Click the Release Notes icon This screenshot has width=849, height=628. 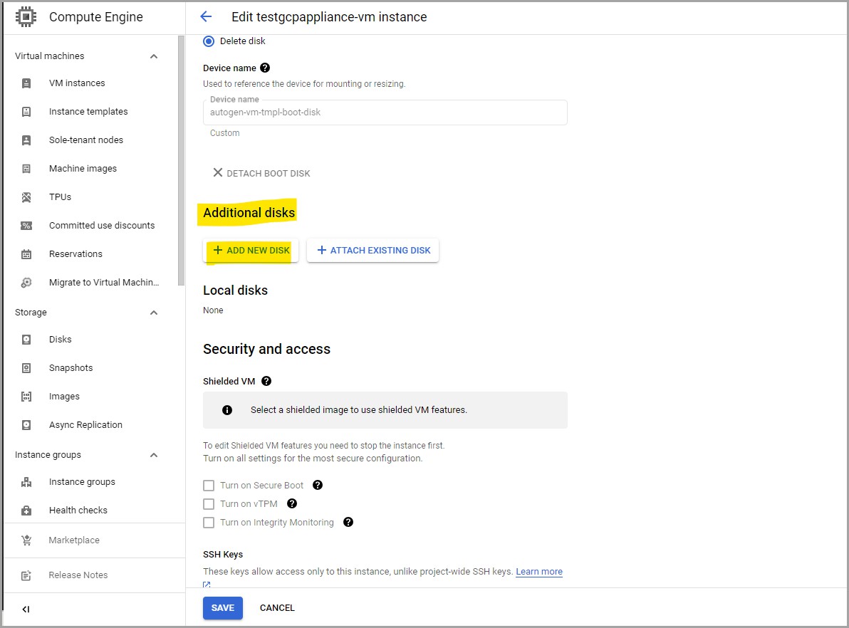(26, 575)
